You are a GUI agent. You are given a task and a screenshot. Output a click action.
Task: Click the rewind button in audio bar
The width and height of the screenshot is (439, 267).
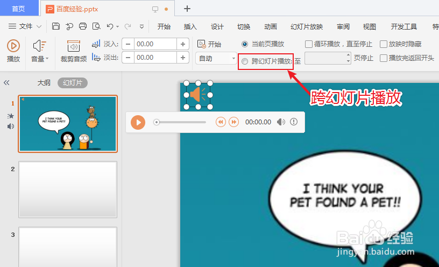(x=221, y=122)
